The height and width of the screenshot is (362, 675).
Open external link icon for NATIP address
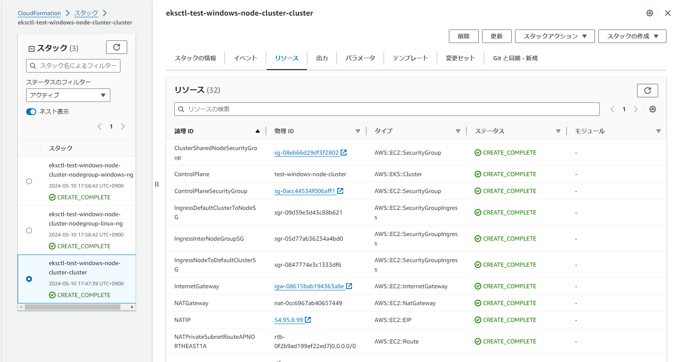point(308,320)
